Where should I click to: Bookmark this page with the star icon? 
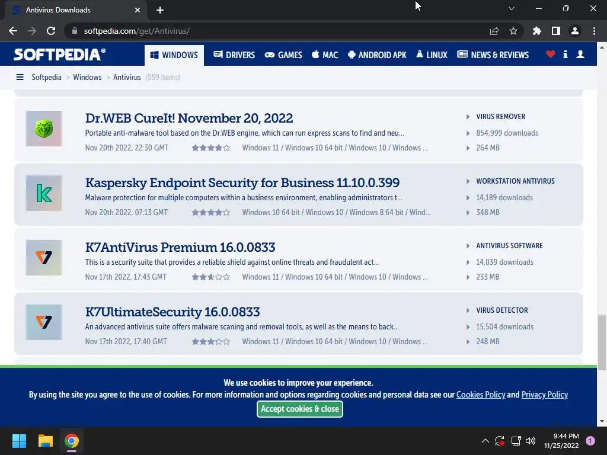(x=513, y=31)
